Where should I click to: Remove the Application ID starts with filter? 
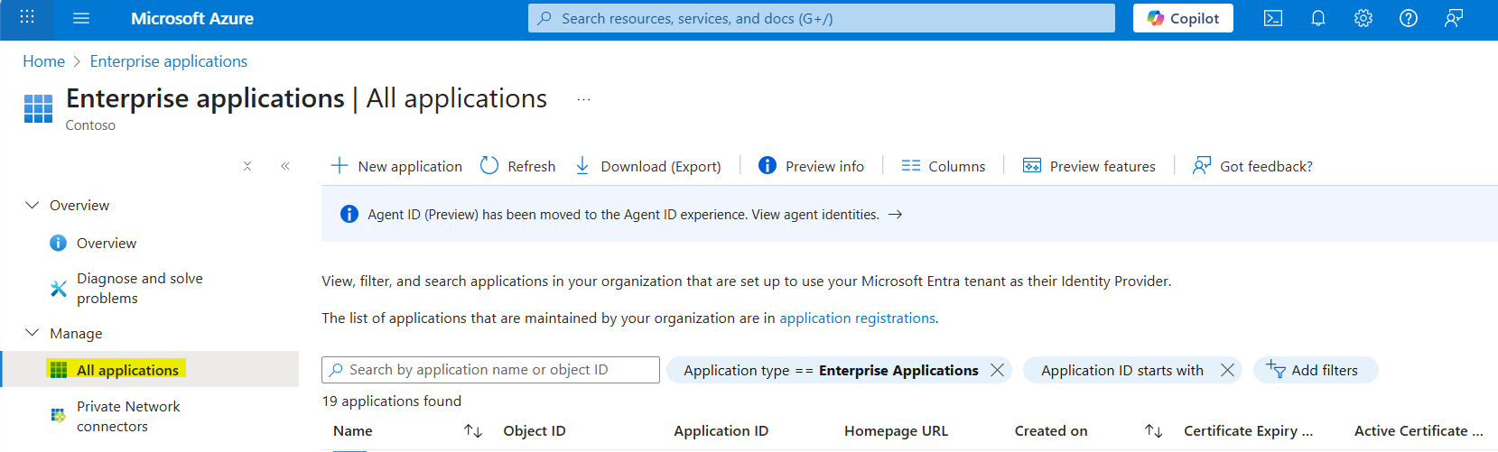(1227, 370)
